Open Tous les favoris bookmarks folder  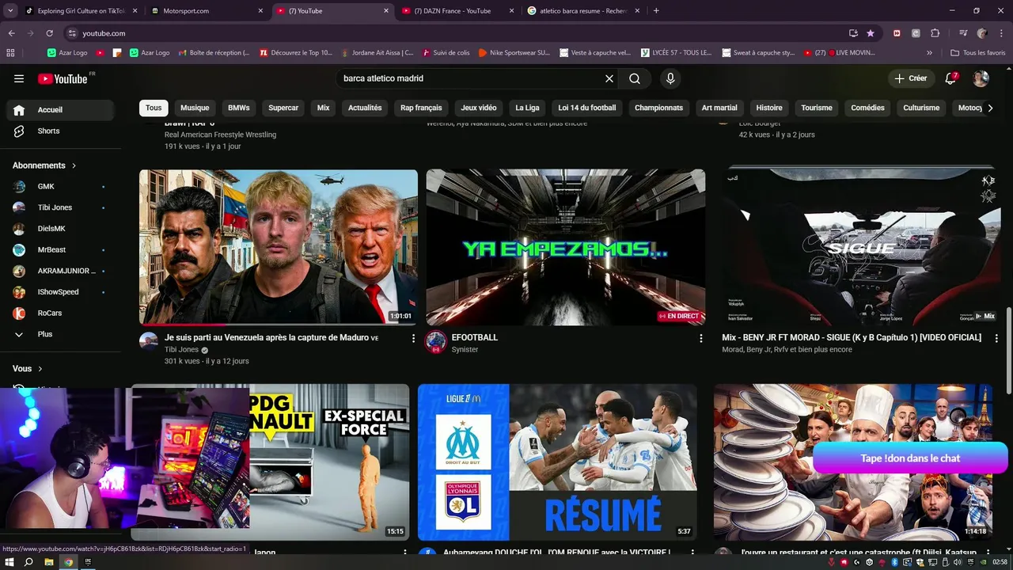(978, 53)
